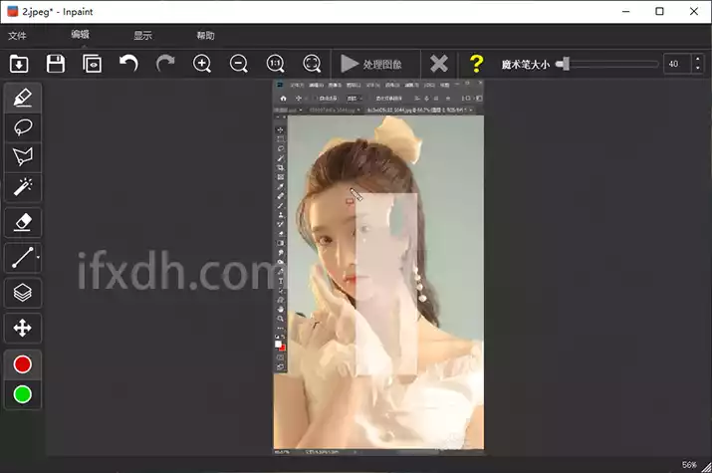Viewport: 712px width, 473px height.
Task: Increase the magic pen size stepper
Action: coord(698,59)
